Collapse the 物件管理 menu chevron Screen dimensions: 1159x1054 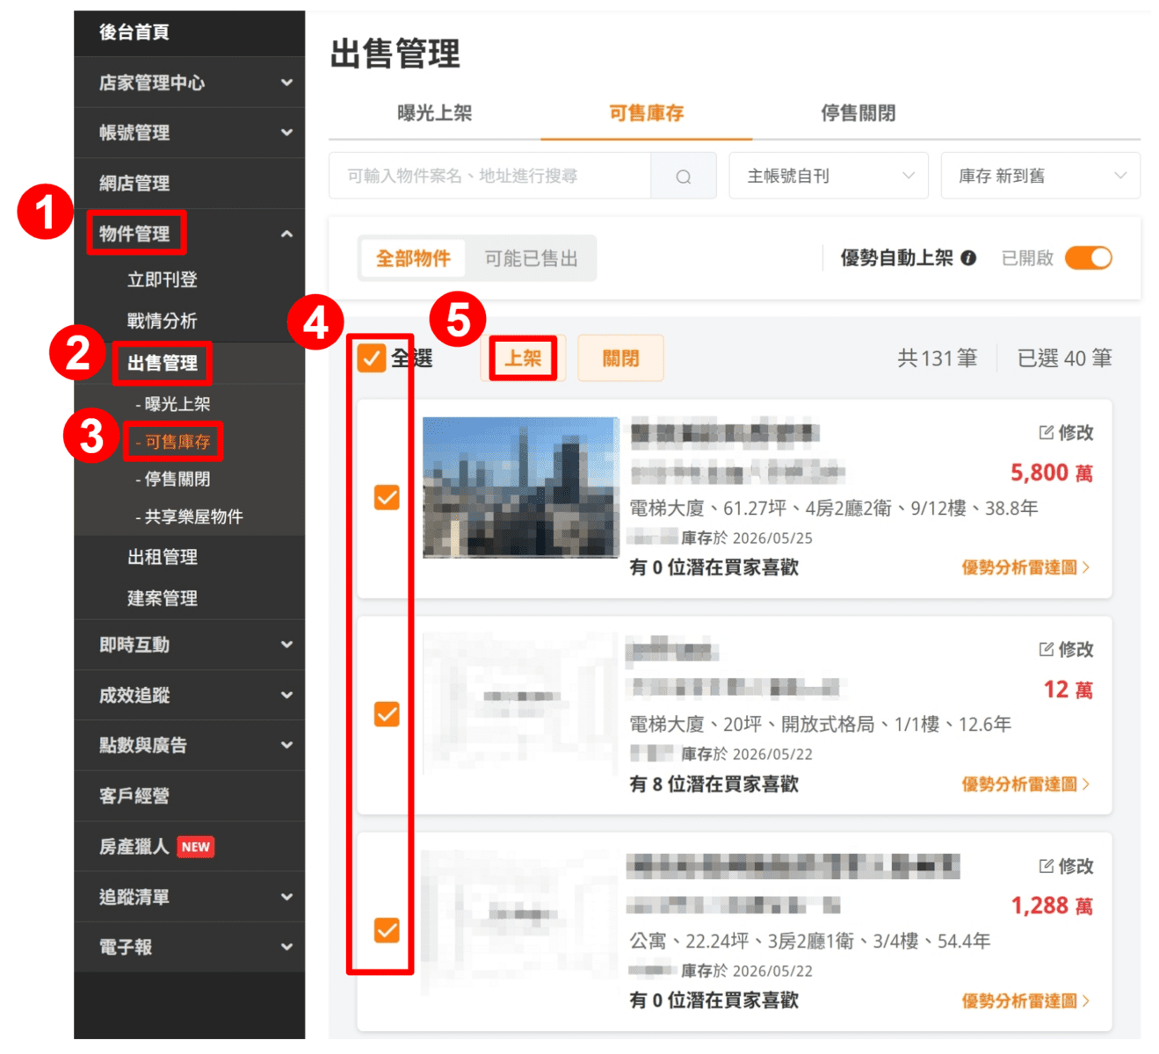(x=286, y=234)
